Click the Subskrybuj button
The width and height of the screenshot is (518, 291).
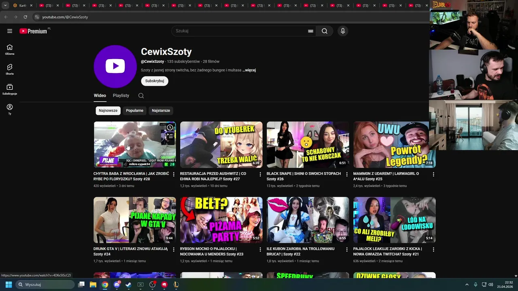(x=155, y=81)
